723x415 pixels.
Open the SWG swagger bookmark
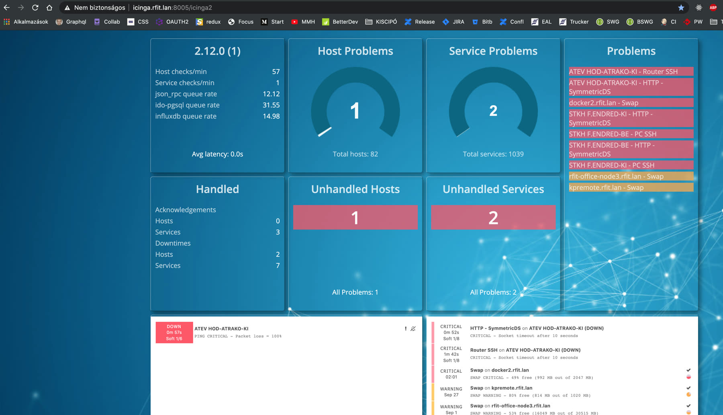point(608,22)
